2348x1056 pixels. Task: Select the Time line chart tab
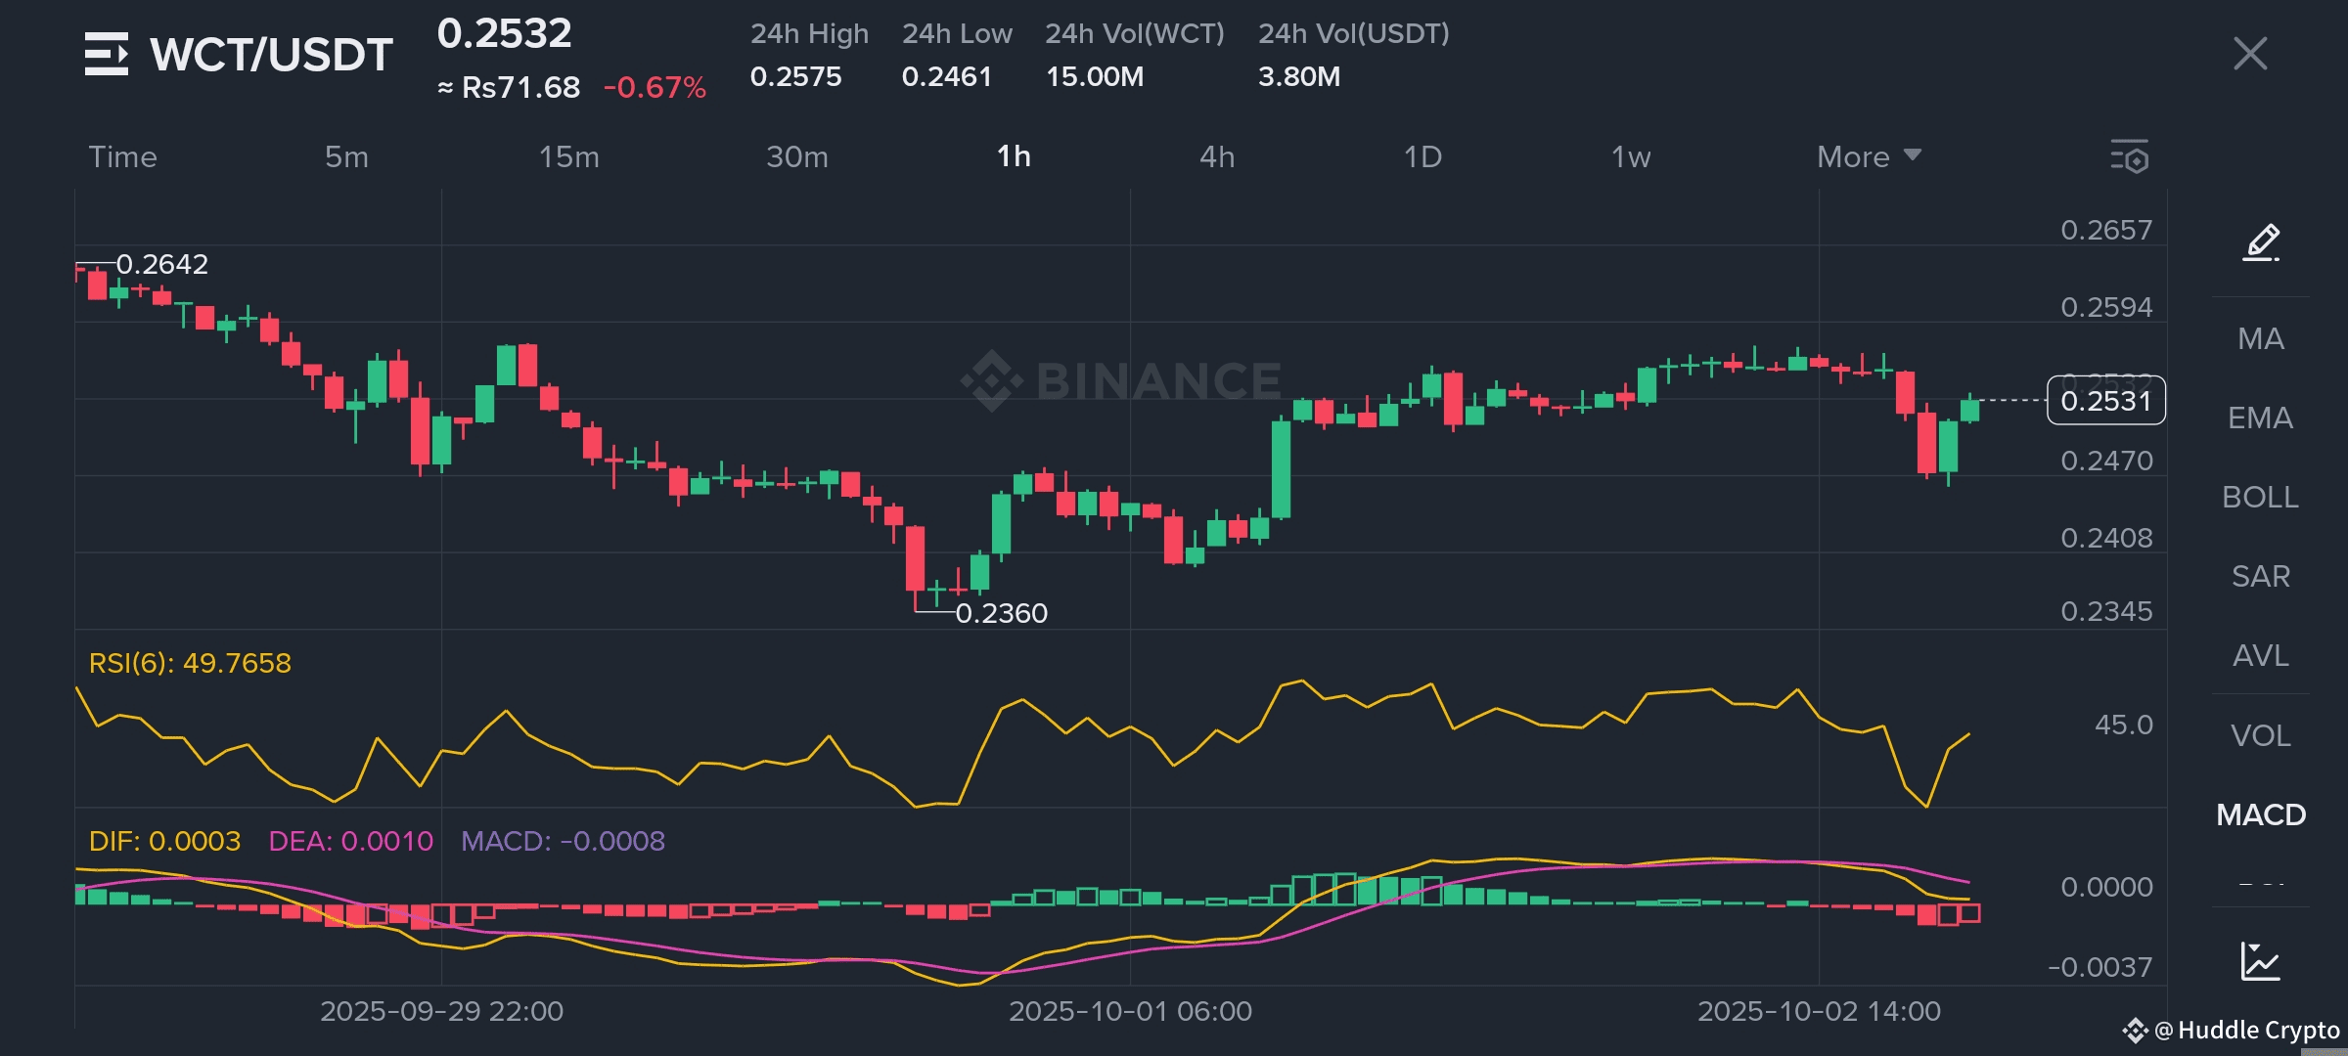pos(122,156)
